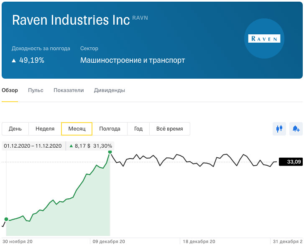Screen dimensions: 304x251
Task: Switch chart to candlestick view
Action: (279, 129)
